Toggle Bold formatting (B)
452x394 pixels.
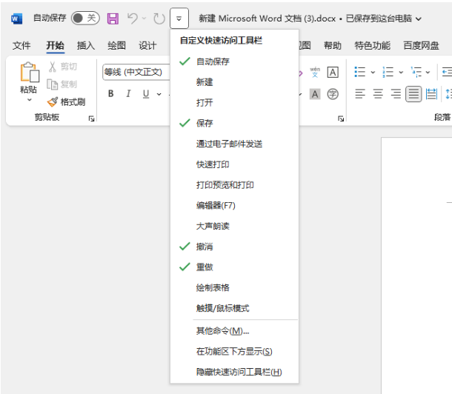pyautogui.click(x=110, y=93)
